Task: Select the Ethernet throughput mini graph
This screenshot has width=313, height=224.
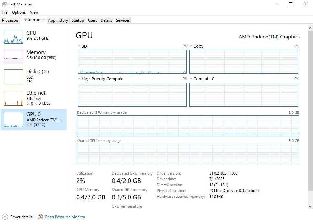Action: click(14, 98)
